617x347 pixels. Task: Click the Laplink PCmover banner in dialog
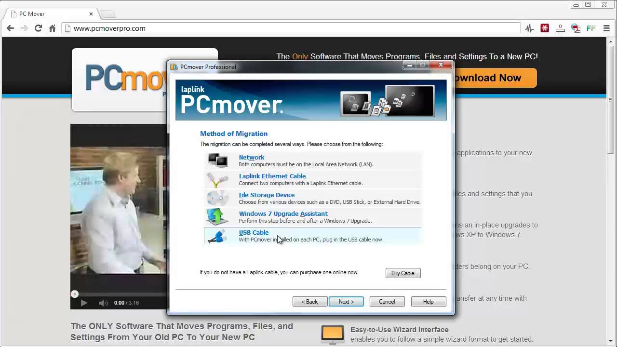(311, 99)
